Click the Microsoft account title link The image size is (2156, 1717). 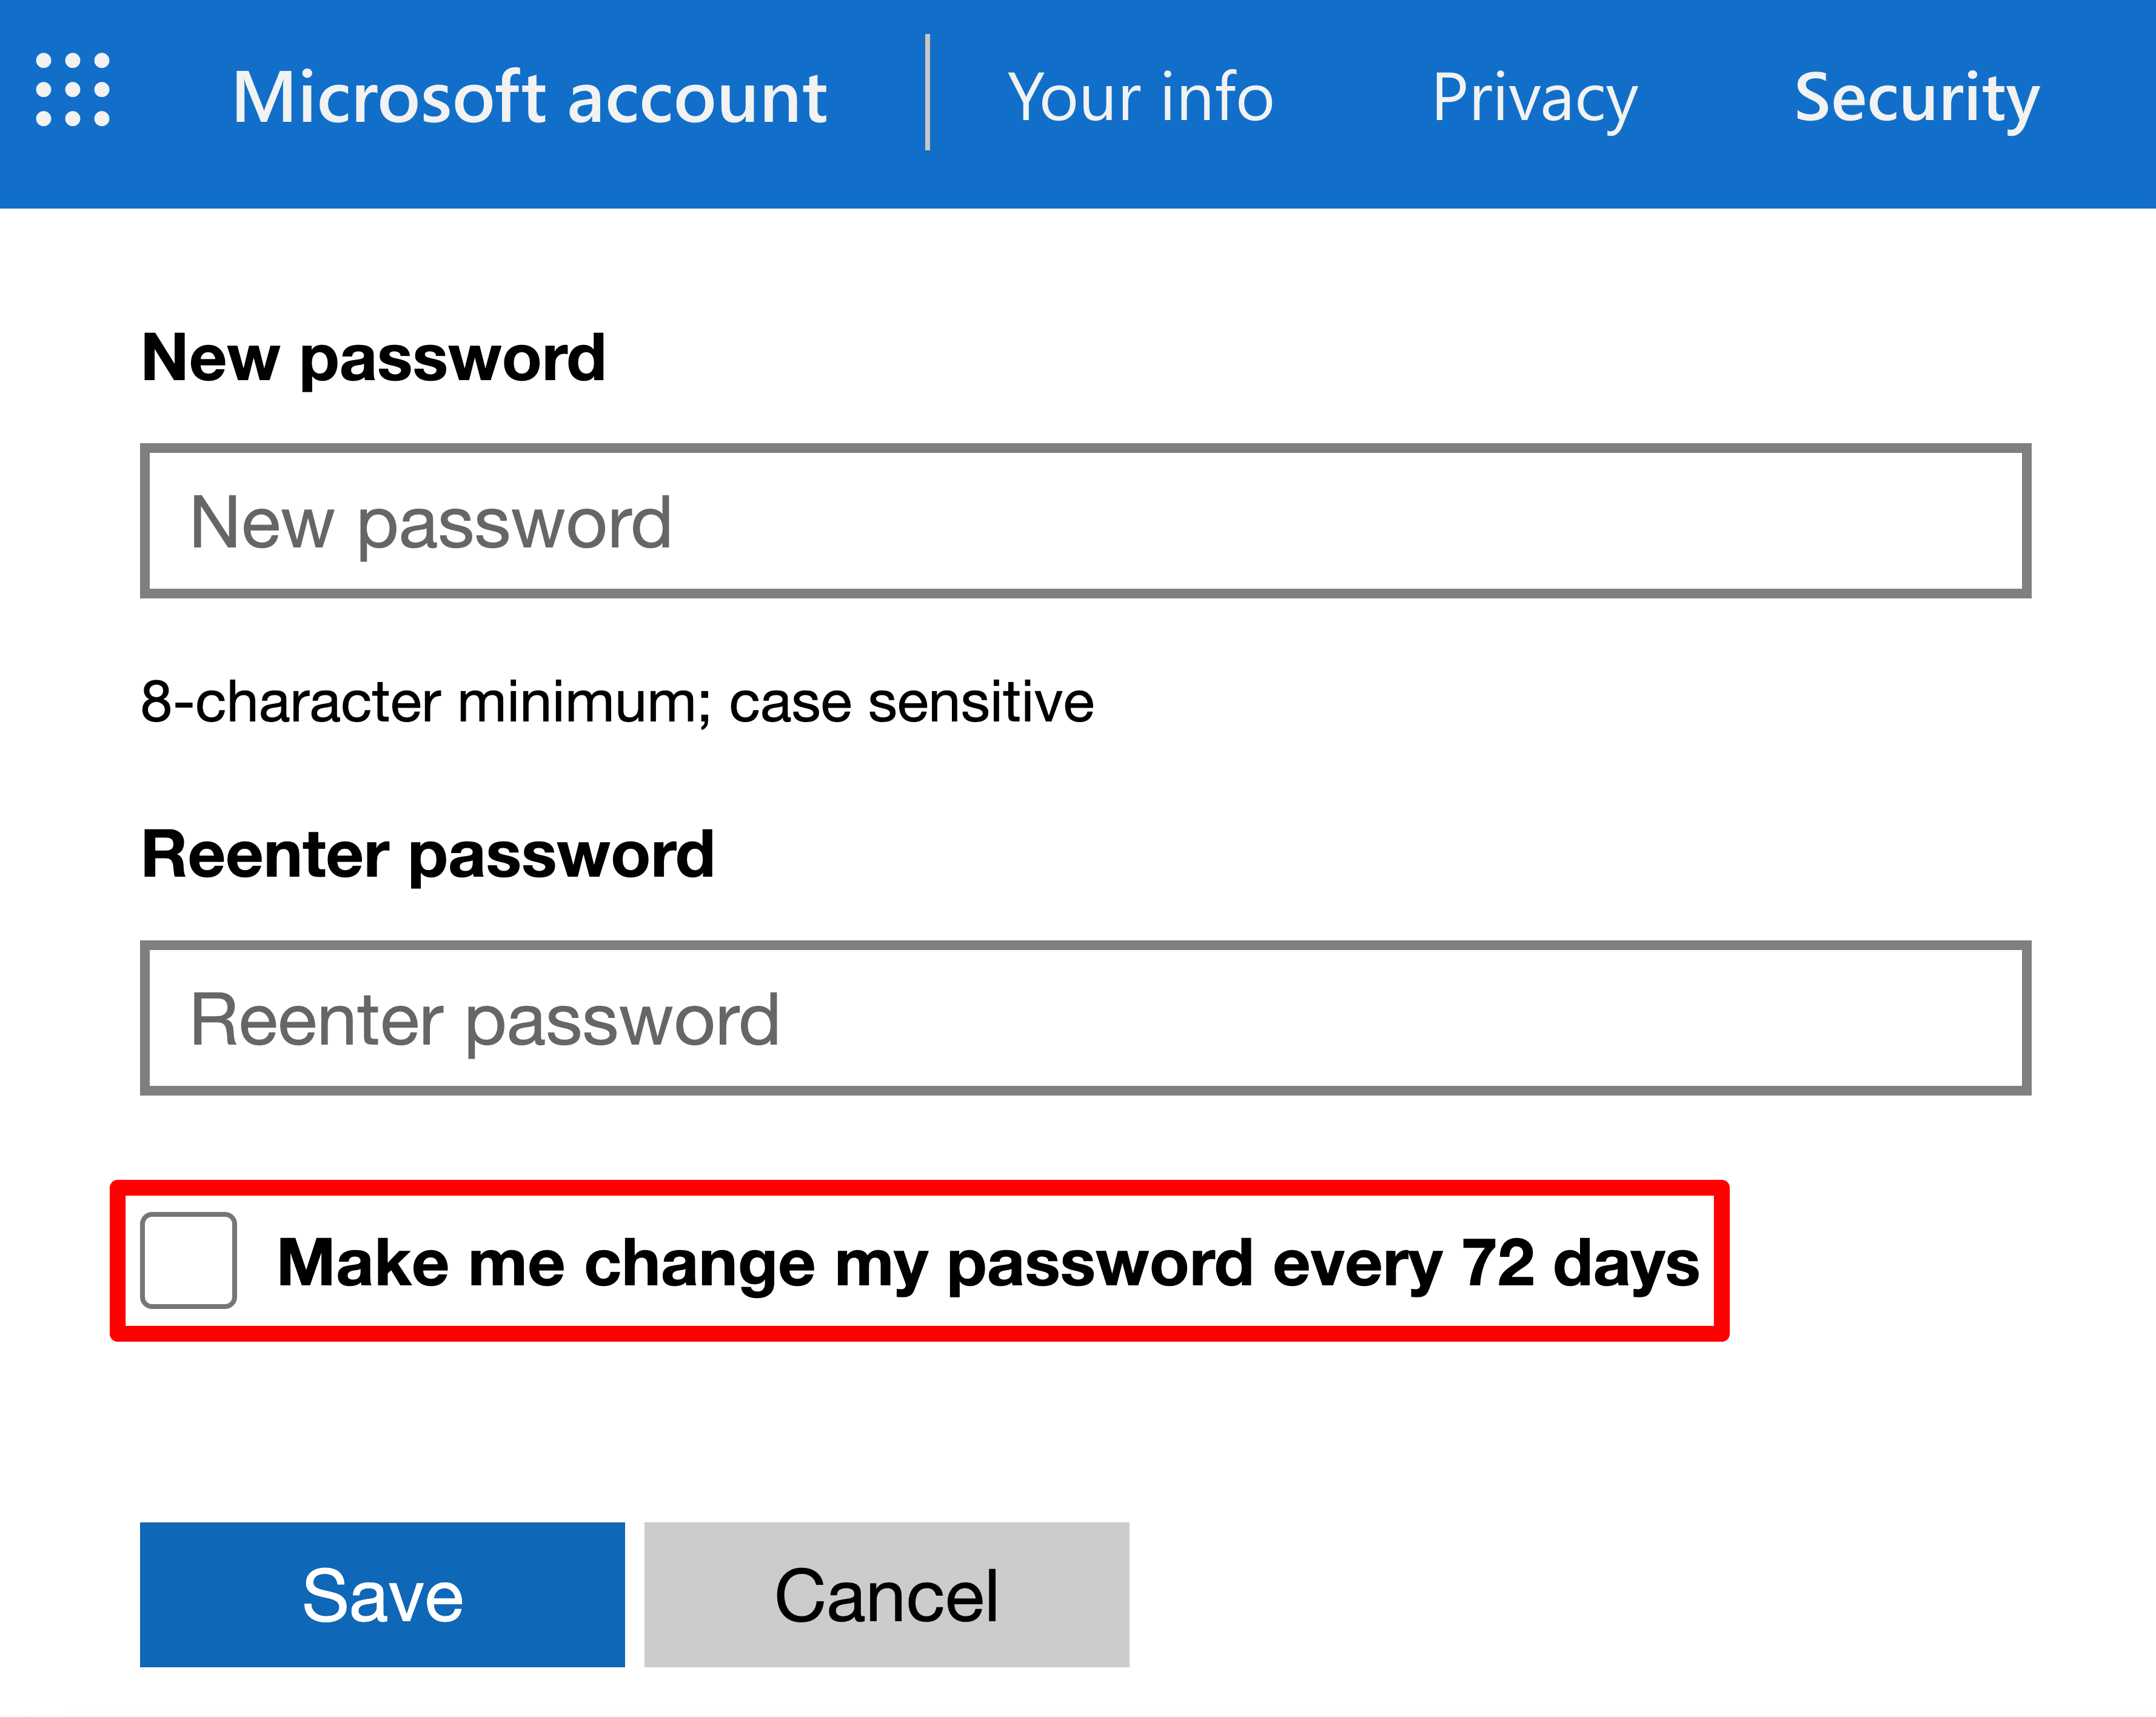point(529,98)
